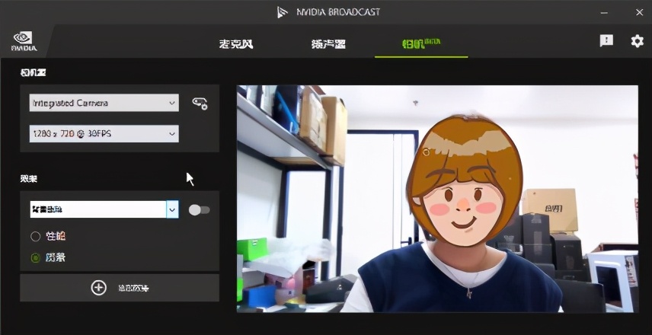Toggle the camera effect on/off switch
Viewport: 652px width, 335px height.
pos(199,209)
